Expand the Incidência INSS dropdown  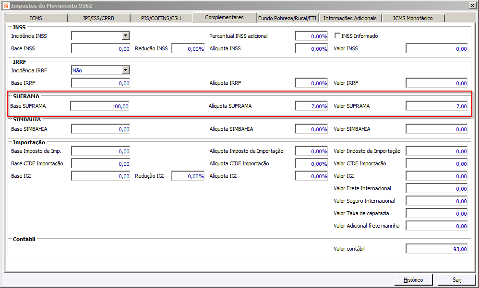(126, 35)
